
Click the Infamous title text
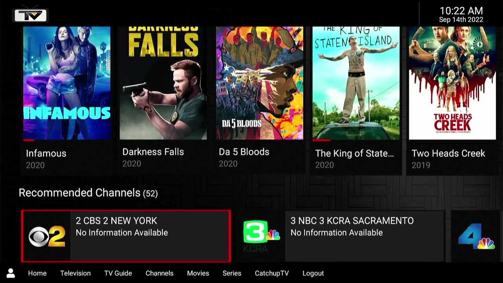pyautogui.click(x=46, y=153)
